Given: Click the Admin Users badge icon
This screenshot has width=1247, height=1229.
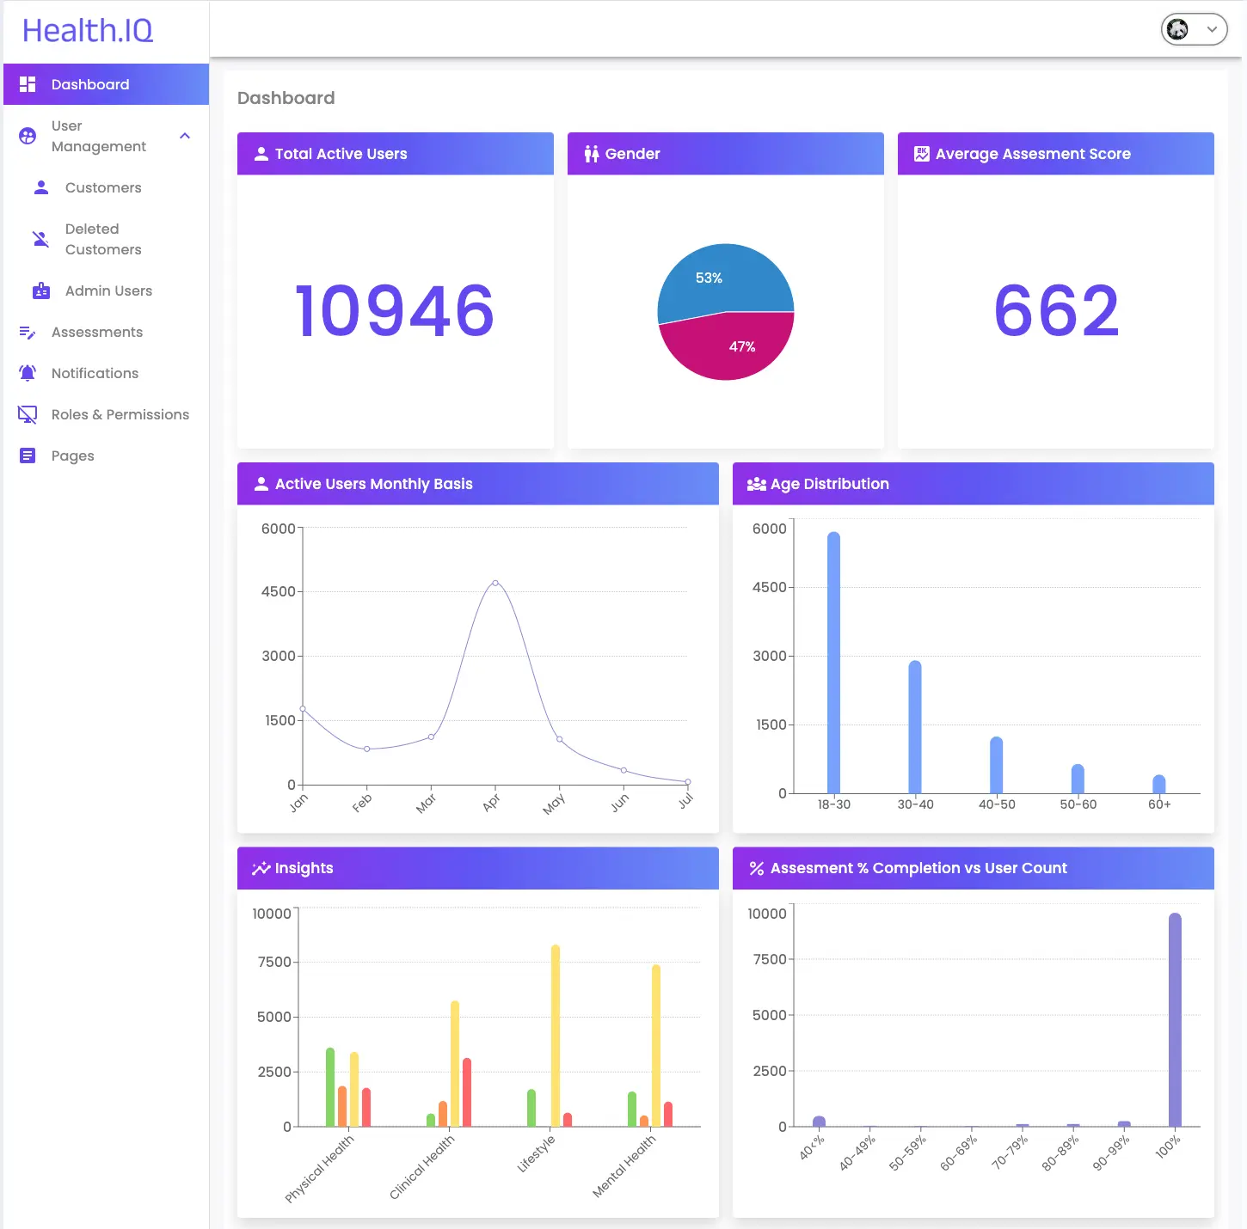Looking at the screenshot, I should 40,290.
